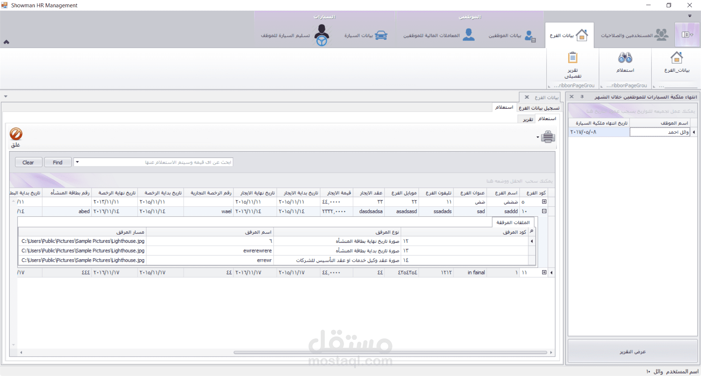Select the date ٢٠١٧/٠٥/٠٨ cell
This screenshot has height=376, width=701.
(x=599, y=132)
